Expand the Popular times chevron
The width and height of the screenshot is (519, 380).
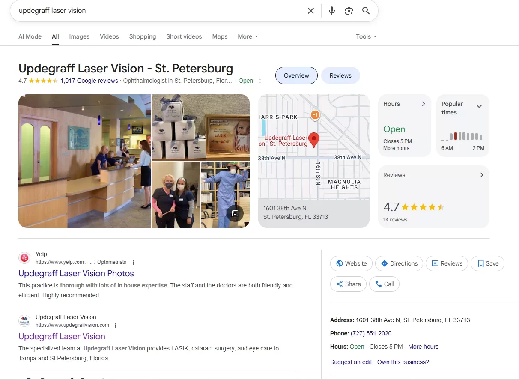[x=479, y=106]
